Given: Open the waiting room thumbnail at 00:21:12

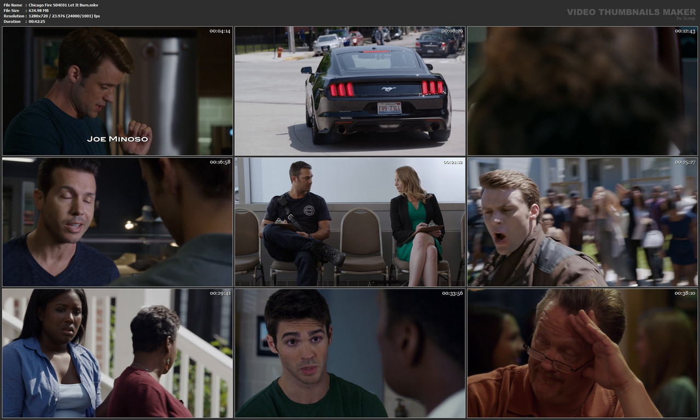Looking at the screenshot, I should (x=350, y=222).
